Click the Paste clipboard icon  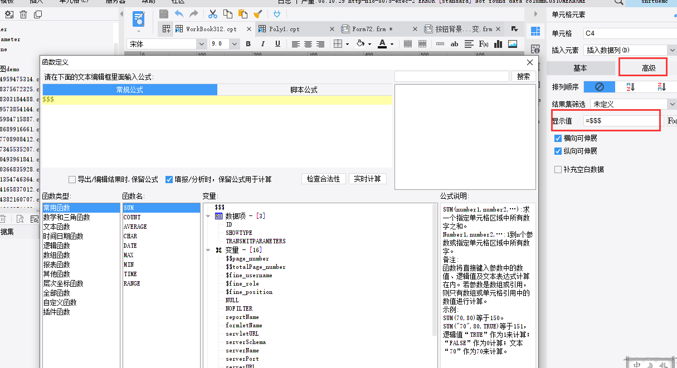point(242,14)
